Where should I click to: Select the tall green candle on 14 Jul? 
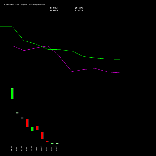(12, 94)
